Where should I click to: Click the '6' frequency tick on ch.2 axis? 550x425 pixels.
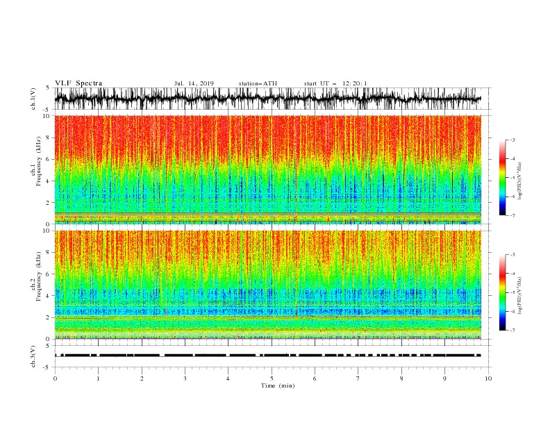click(x=49, y=274)
